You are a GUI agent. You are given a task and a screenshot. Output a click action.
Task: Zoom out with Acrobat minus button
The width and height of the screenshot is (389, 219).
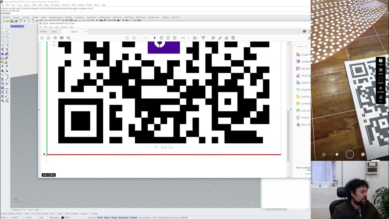(x=168, y=38)
